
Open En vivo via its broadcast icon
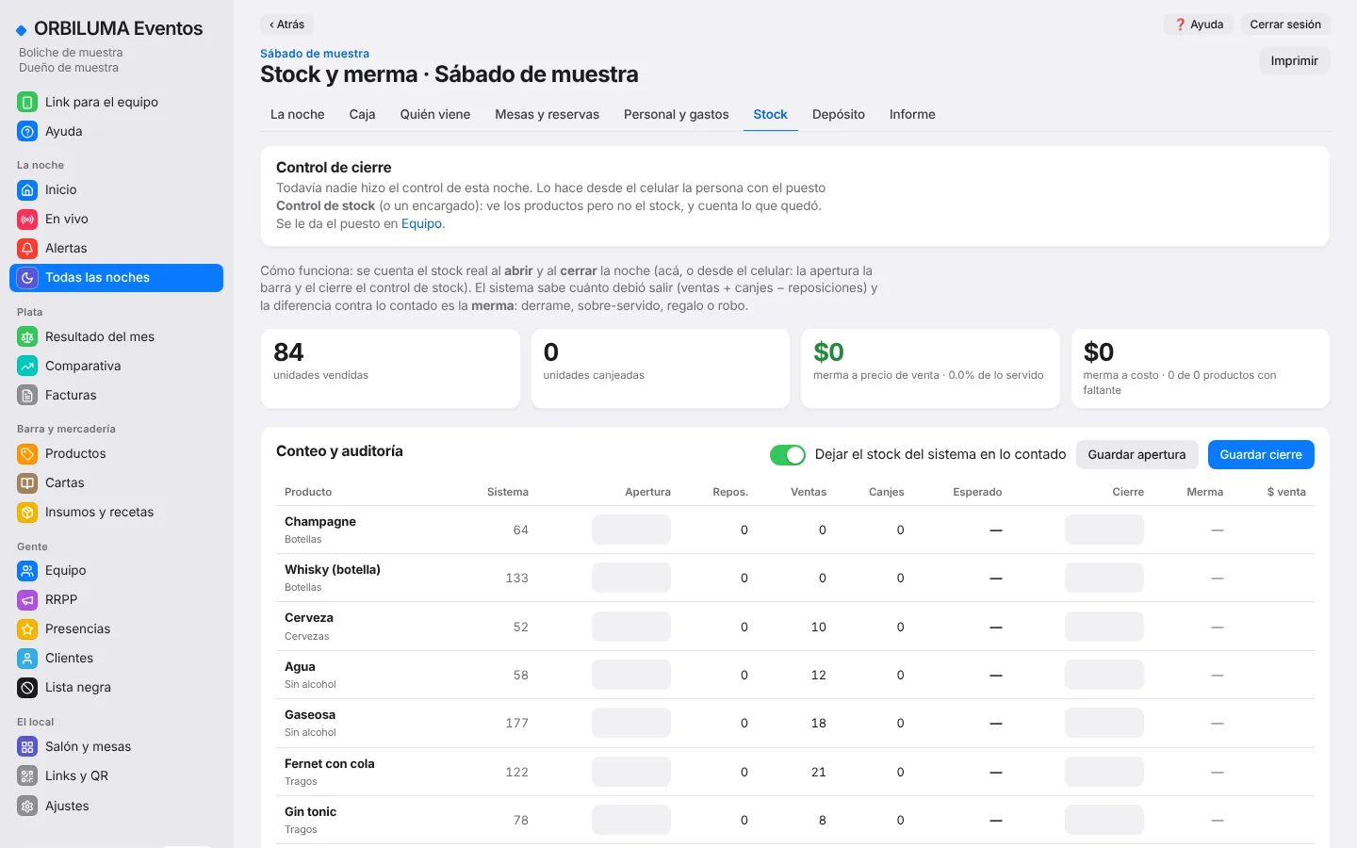[x=27, y=219]
